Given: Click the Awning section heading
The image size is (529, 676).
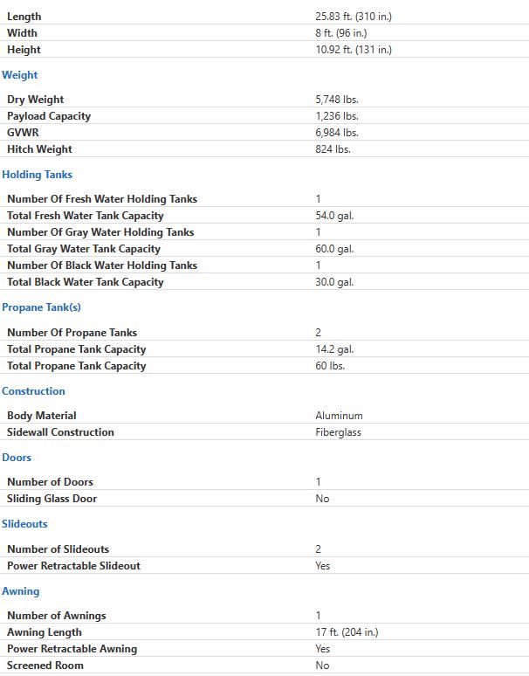Looking at the screenshot, I should click(x=21, y=591).
